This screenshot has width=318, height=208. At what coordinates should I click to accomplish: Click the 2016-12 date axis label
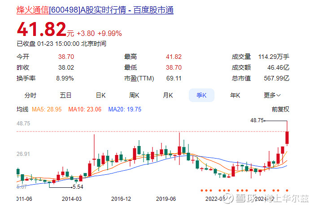tap(121, 199)
